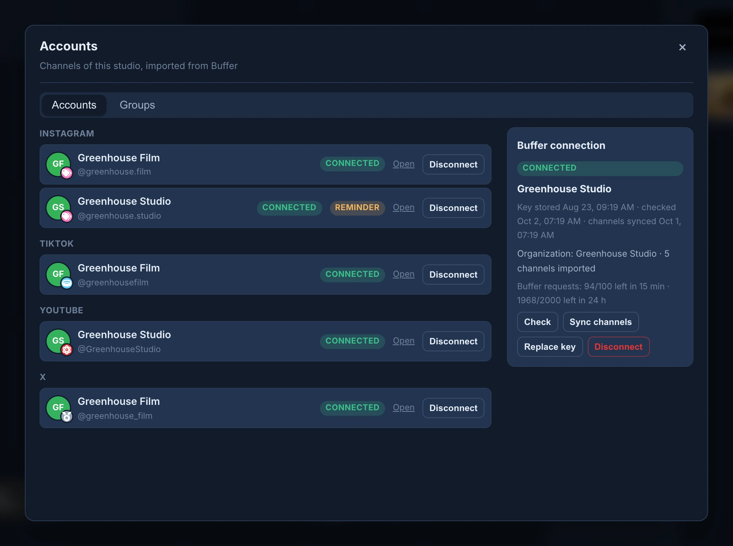The width and height of the screenshot is (733, 546).
Task: Click the Sync channels button
Action: [601, 322]
